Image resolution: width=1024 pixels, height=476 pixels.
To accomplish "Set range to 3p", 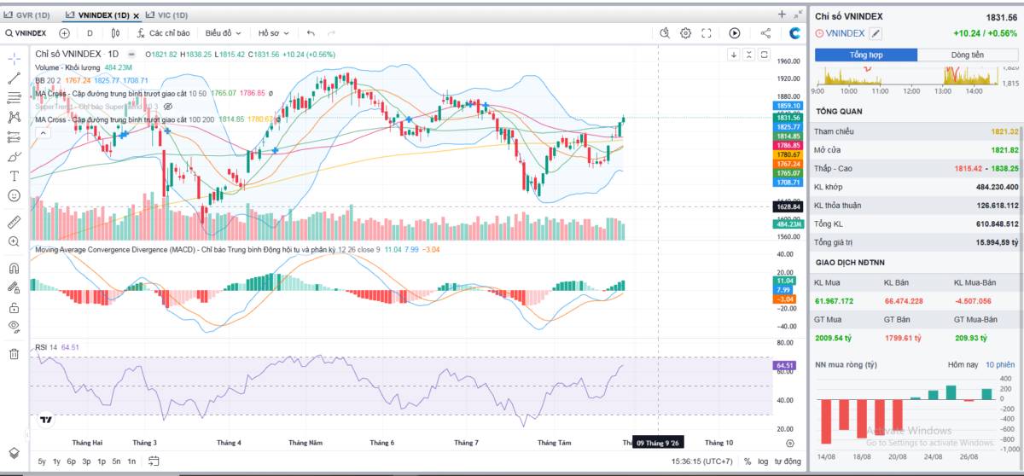I will click(x=86, y=461).
